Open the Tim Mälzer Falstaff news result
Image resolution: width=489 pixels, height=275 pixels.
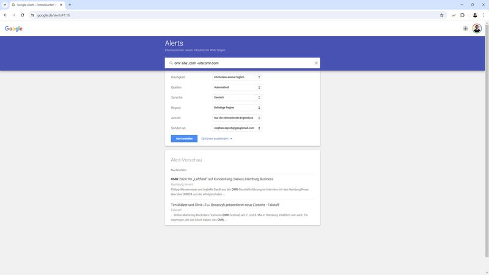click(x=225, y=205)
